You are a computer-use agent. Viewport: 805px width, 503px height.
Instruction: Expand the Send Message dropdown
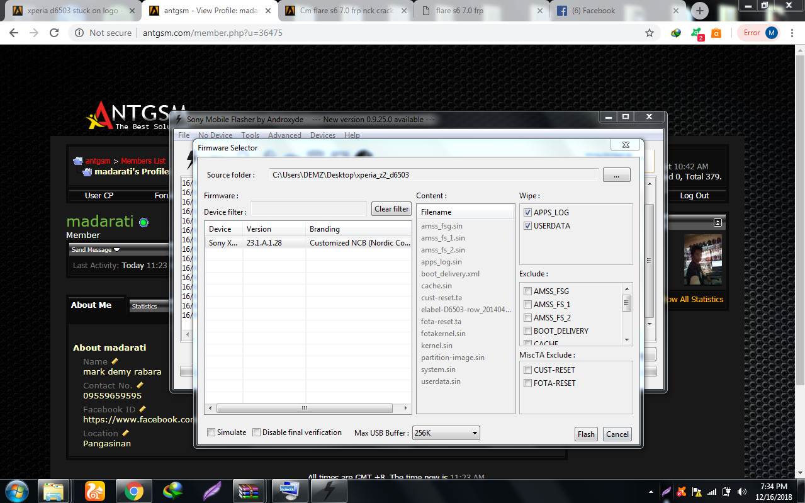click(x=96, y=250)
